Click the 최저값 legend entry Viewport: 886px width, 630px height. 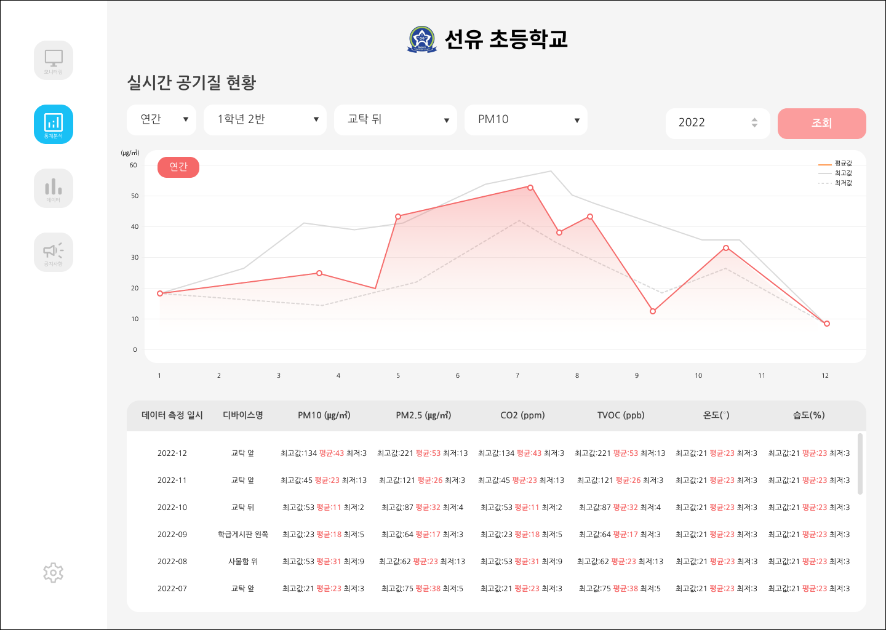tap(836, 183)
